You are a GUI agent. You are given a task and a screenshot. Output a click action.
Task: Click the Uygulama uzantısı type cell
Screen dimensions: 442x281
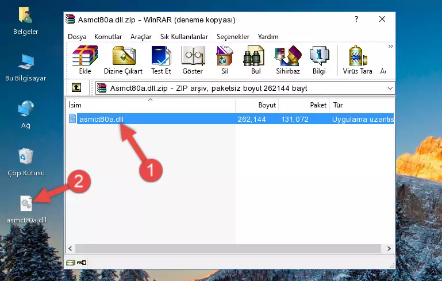point(363,119)
